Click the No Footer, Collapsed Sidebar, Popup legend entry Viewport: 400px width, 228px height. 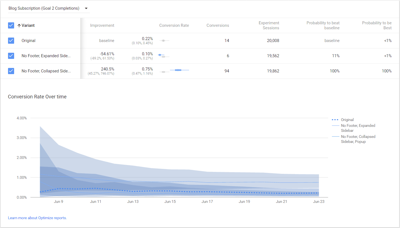click(358, 139)
